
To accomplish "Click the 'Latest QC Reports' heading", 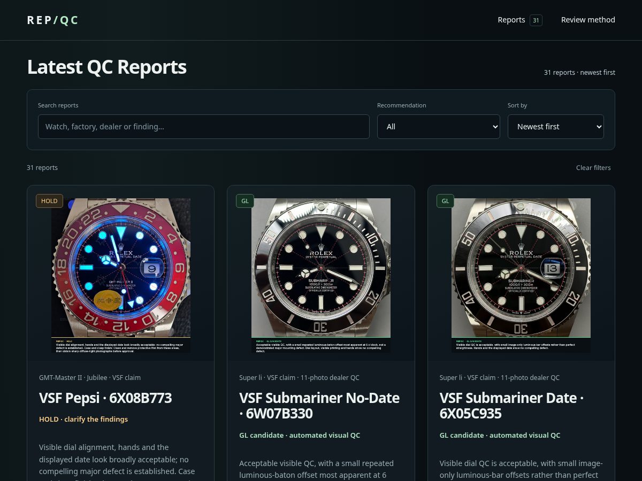I will pos(107,67).
